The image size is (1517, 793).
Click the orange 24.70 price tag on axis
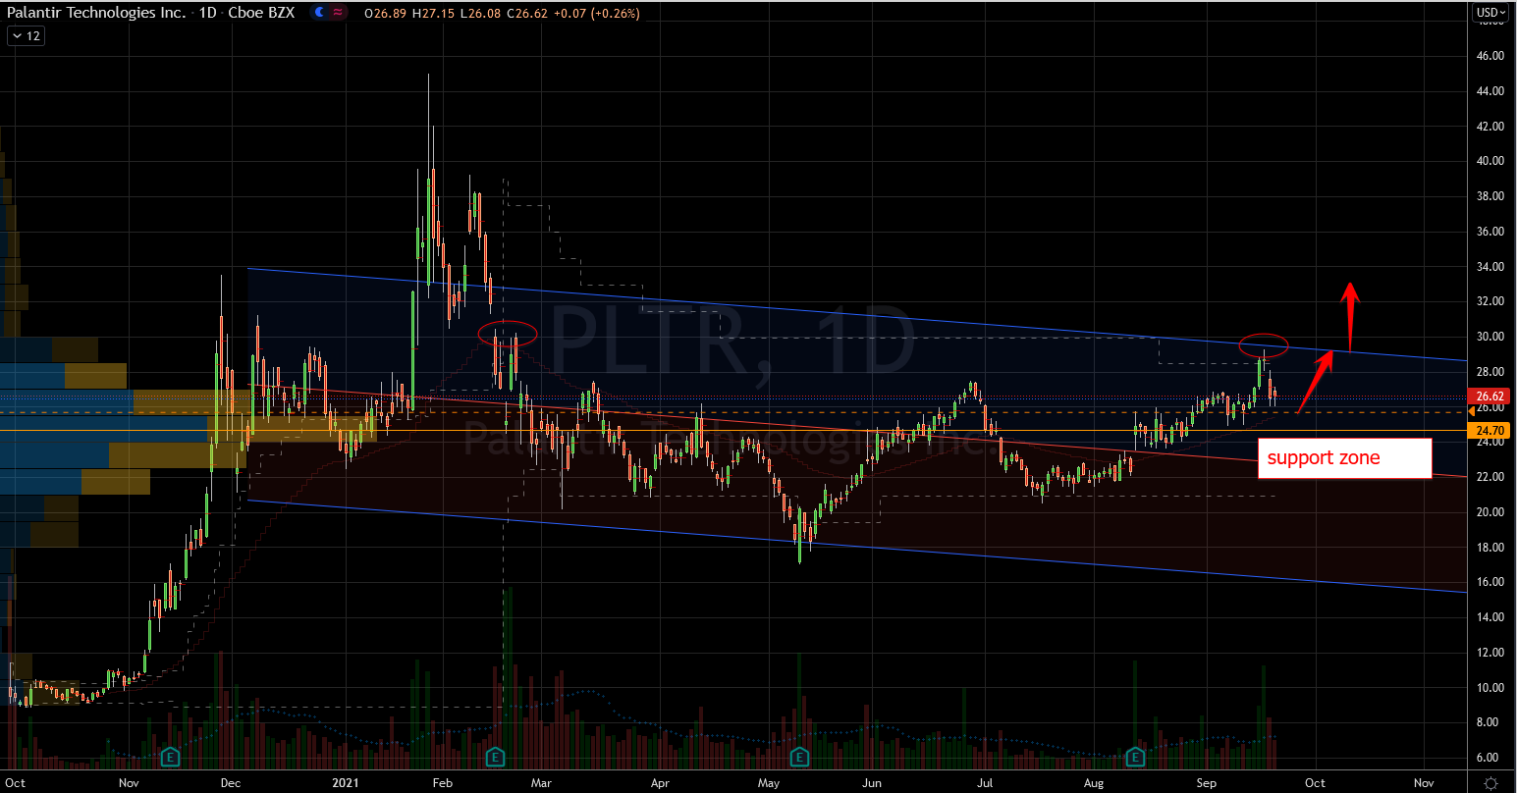(1490, 430)
